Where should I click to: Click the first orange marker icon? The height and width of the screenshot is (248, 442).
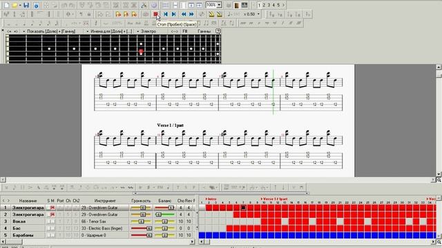pyautogui.click(x=118, y=14)
